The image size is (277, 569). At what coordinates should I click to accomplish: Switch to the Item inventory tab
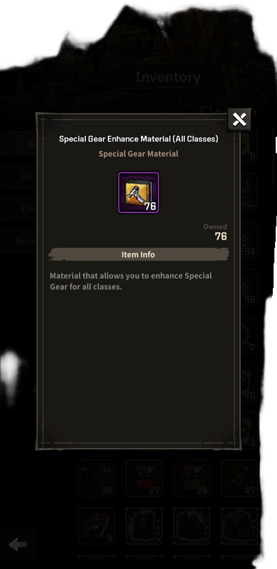tap(18, 209)
